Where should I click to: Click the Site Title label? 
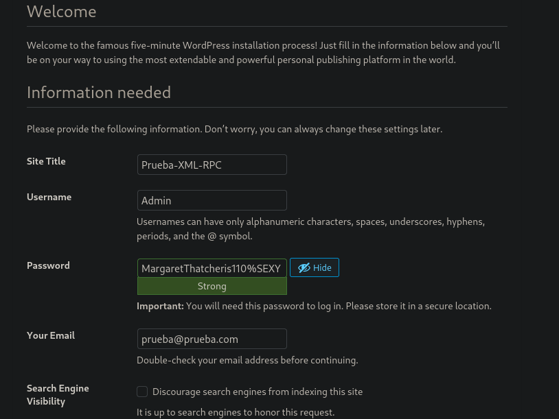46,161
